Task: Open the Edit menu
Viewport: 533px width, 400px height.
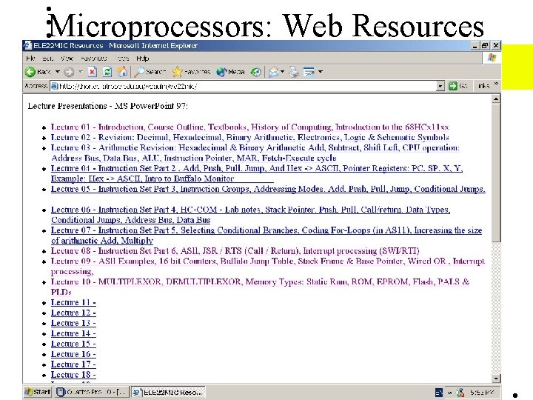Action: (x=47, y=59)
